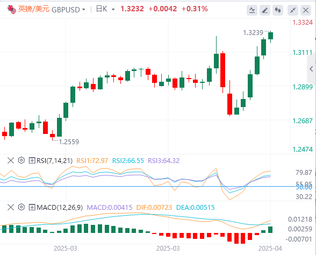The width and height of the screenshot is (316, 255).
Task: Open RSI indicator settings hexagon icon
Action: pyautogui.click(x=21, y=160)
